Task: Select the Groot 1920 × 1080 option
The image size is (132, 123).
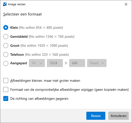Action: [x=6, y=45]
